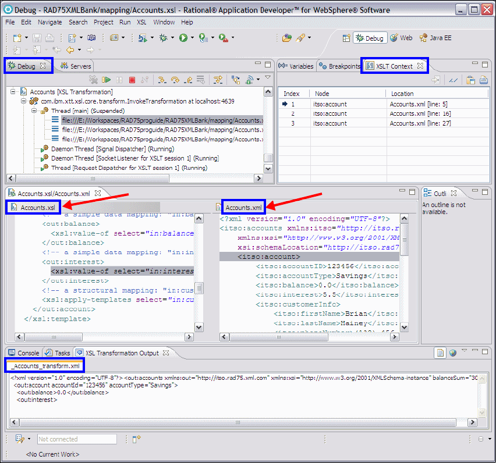496x463 pixels.
Task: Switch to the Console tab
Action: [x=24, y=352]
